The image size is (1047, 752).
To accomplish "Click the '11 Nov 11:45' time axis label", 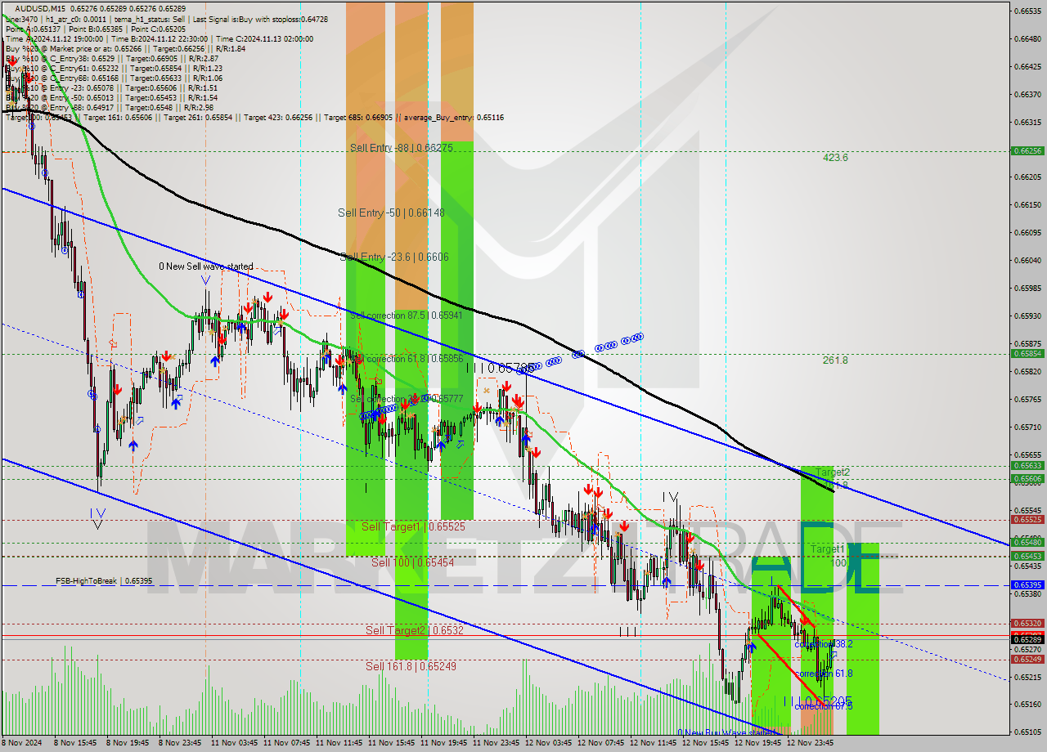I will coord(340,744).
